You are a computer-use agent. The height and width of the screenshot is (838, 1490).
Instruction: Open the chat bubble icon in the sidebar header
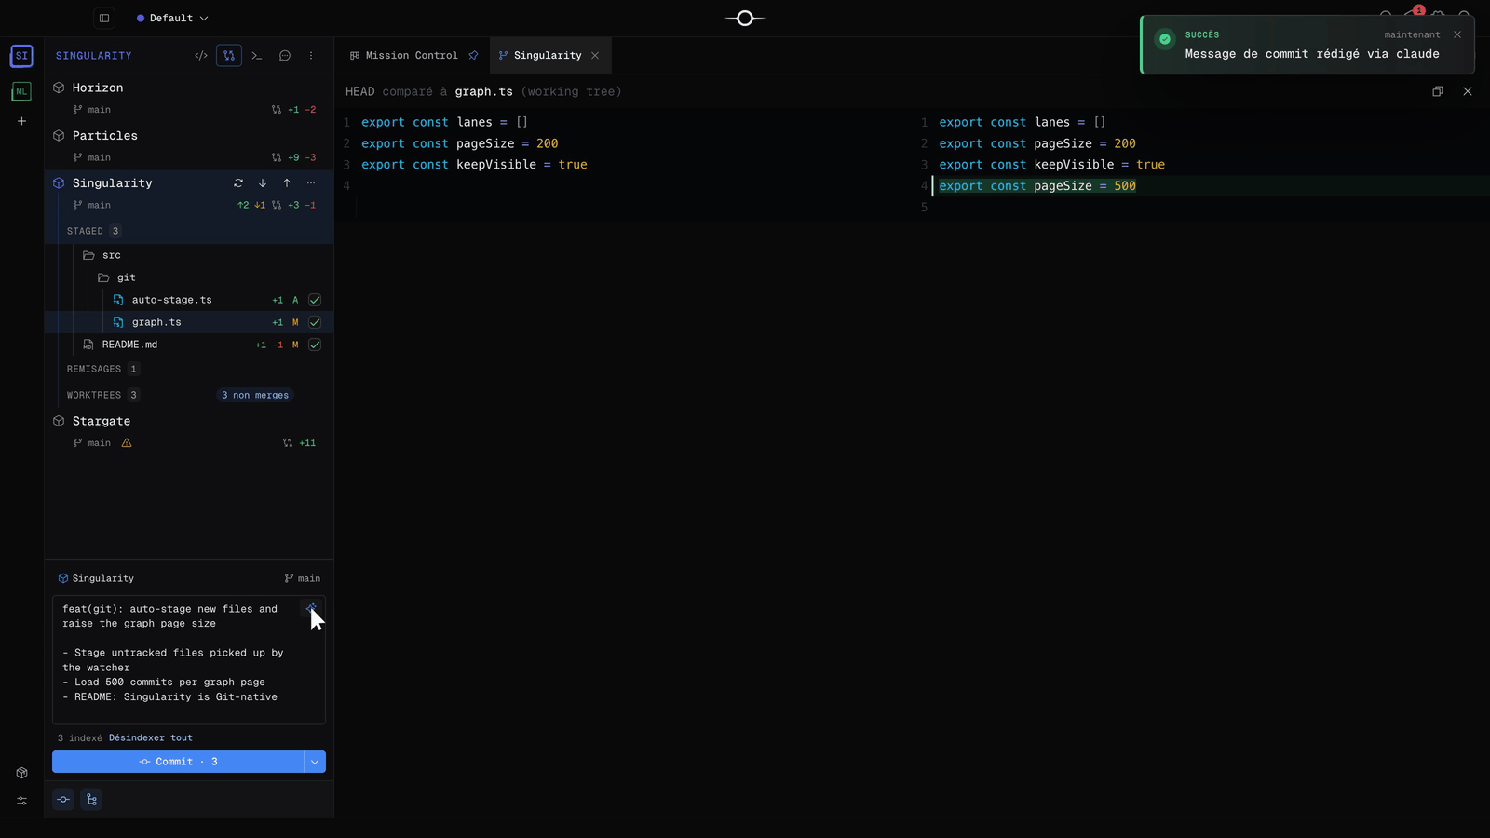tap(285, 56)
